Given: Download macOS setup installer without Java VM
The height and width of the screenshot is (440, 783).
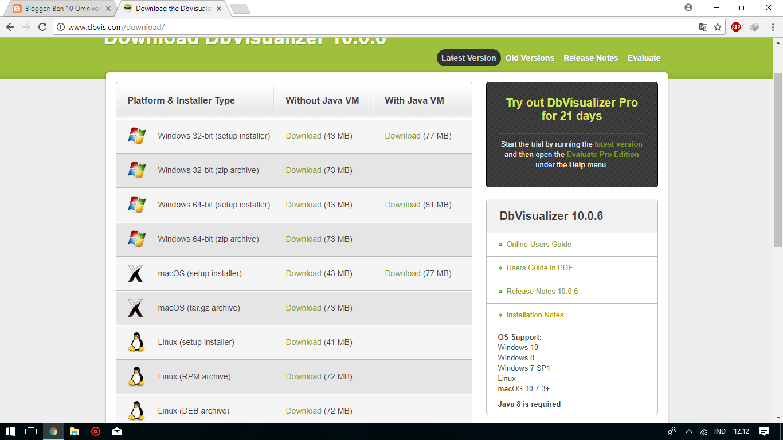Looking at the screenshot, I should (303, 273).
